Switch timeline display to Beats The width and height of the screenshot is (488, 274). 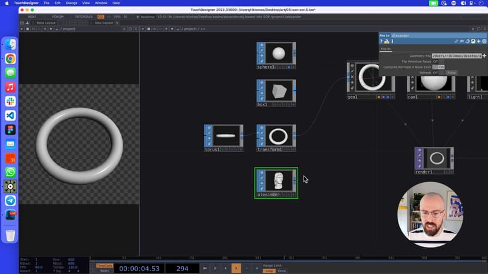point(104,270)
